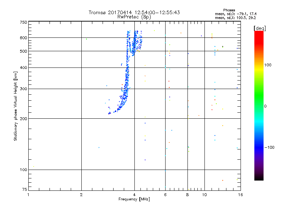Click y-axis tick label '100'

click(23, 170)
